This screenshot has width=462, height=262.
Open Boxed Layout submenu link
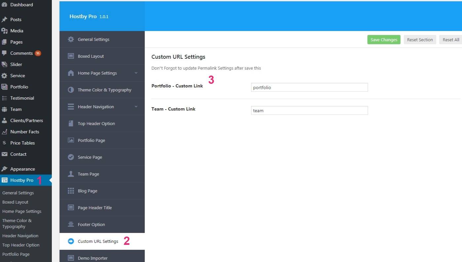pos(15,202)
